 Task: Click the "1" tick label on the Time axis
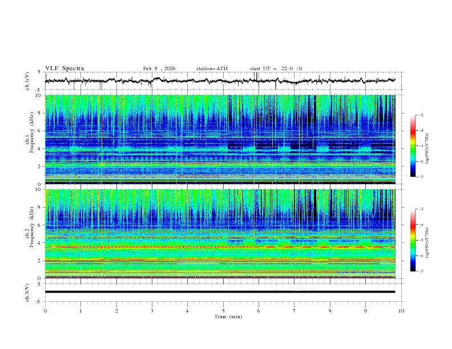(x=80, y=311)
